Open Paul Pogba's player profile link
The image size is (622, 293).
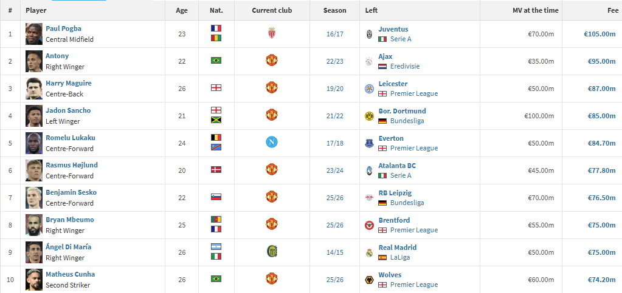[63, 29]
